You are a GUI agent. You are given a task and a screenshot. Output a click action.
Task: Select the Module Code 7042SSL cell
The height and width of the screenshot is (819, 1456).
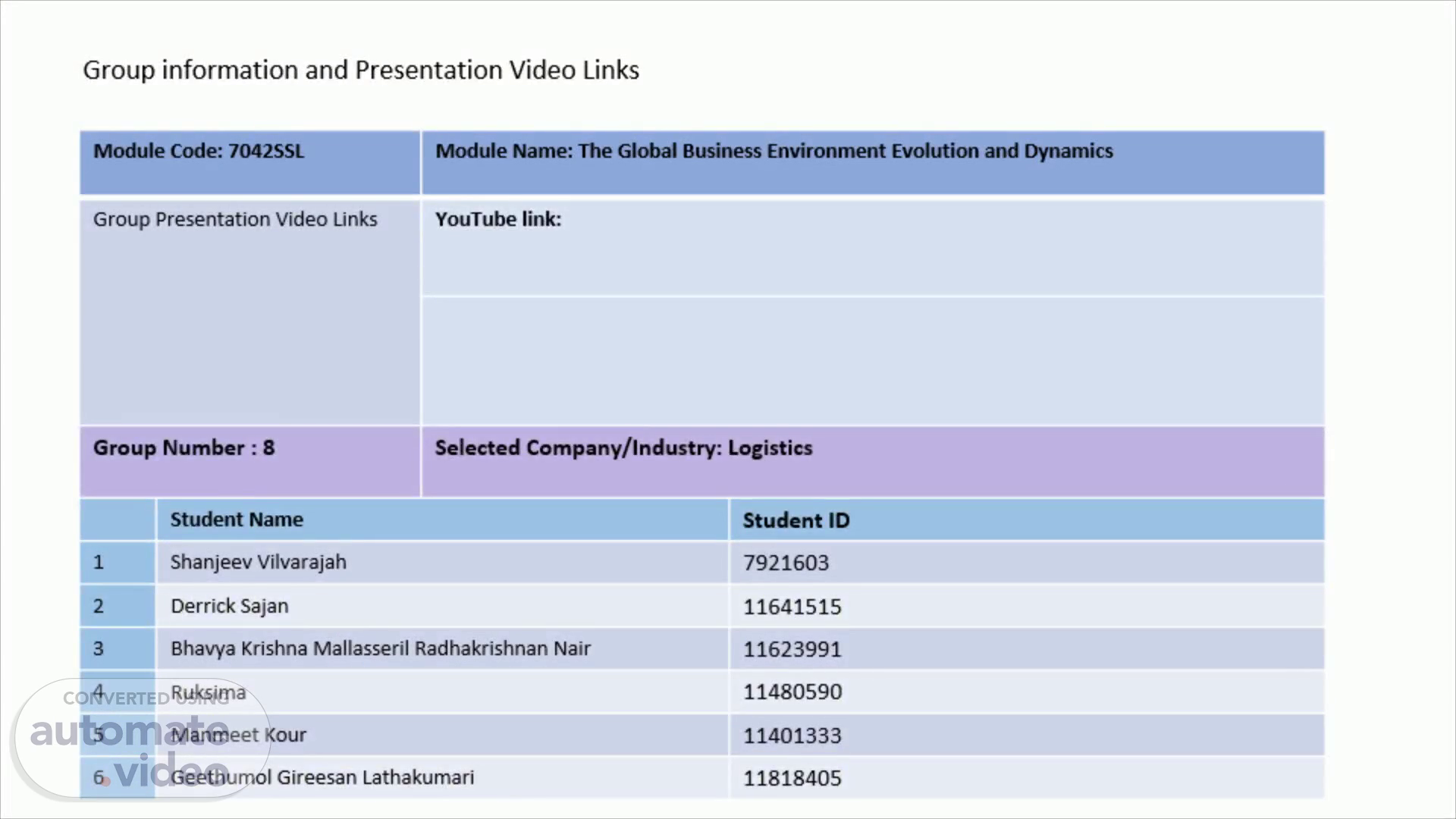coord(199,151)
